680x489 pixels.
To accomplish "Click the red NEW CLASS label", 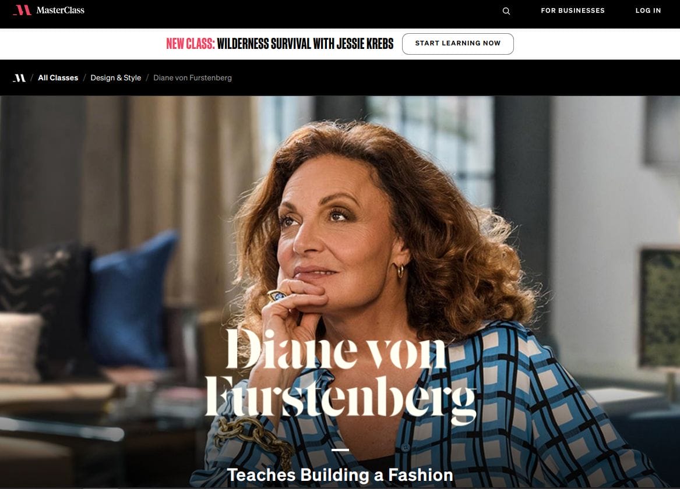I will 191,44.
